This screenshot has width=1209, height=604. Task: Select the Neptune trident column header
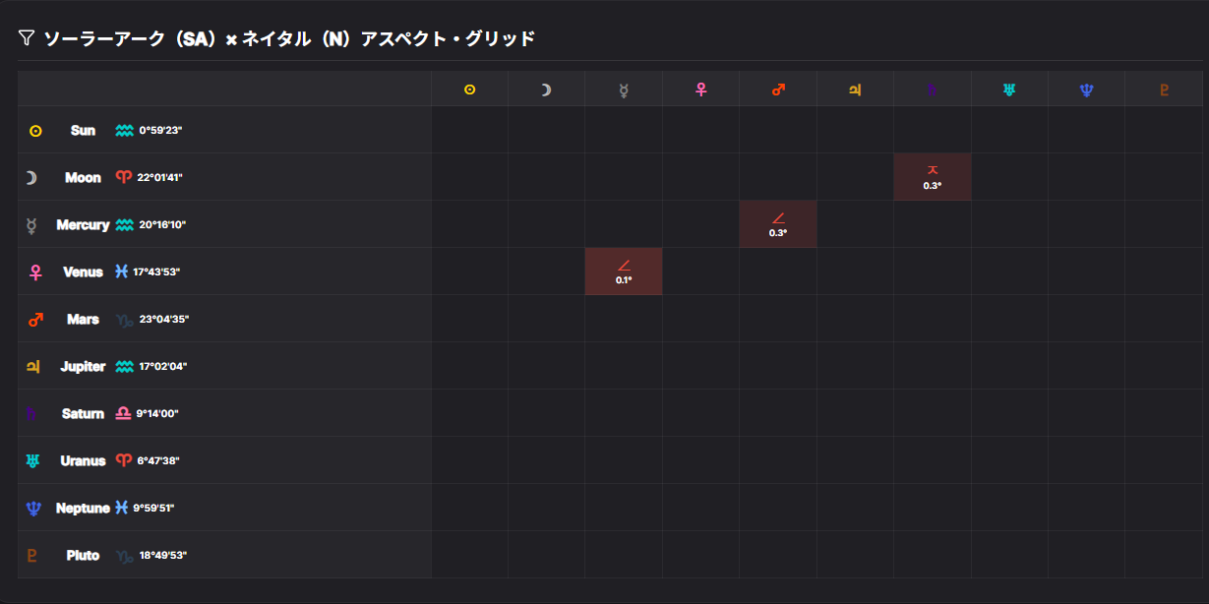(1086, 90)
